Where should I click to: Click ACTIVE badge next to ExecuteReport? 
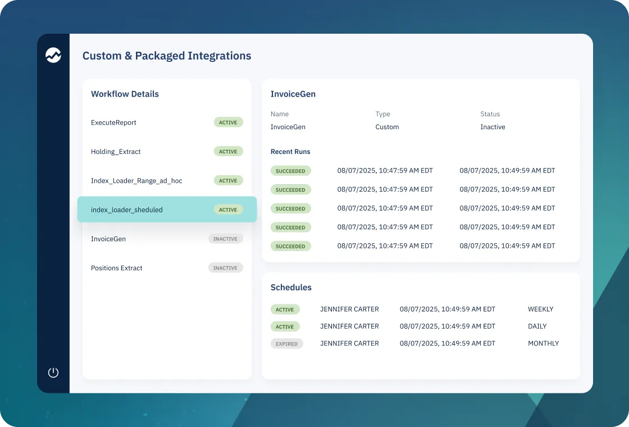[228, 122]
